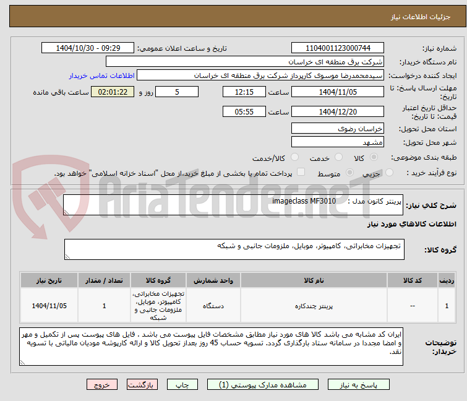This screenshot has width=467, height=401.
Task: Click the deadline time field 12:15
Action: (244, 92)
